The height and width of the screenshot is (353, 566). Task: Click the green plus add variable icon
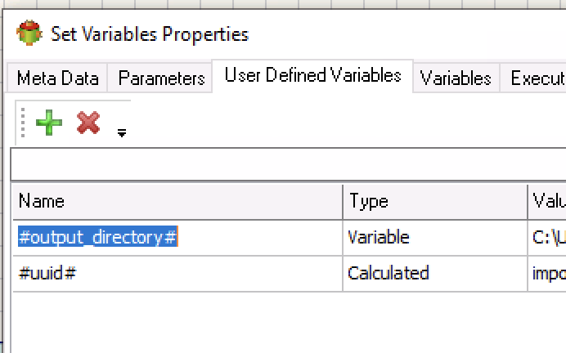point(49,123)
